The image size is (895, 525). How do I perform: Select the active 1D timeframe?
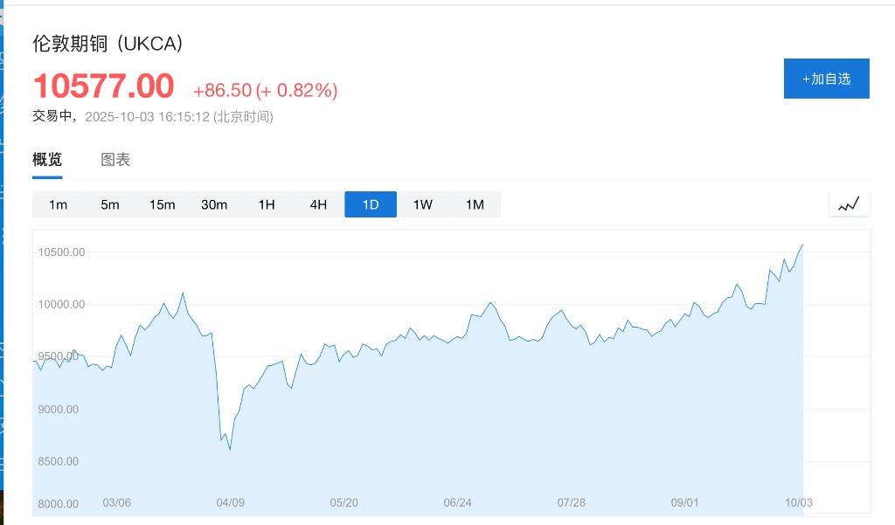point(371,204)
